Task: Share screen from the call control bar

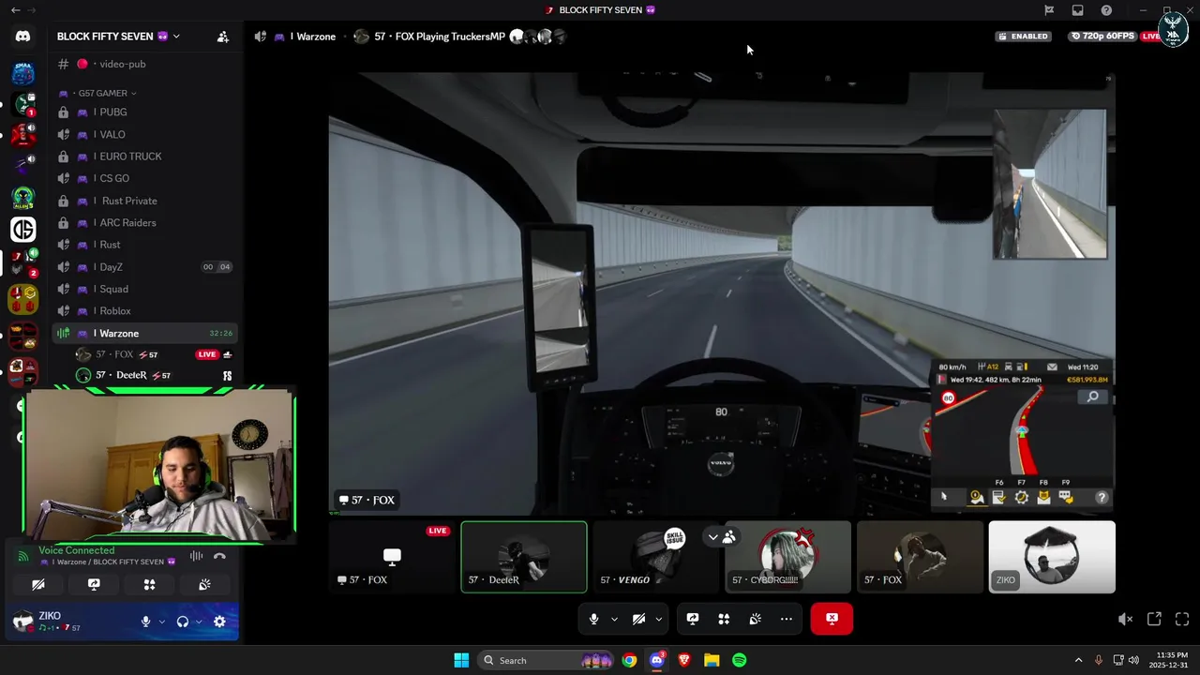Action: pos(693,619)
